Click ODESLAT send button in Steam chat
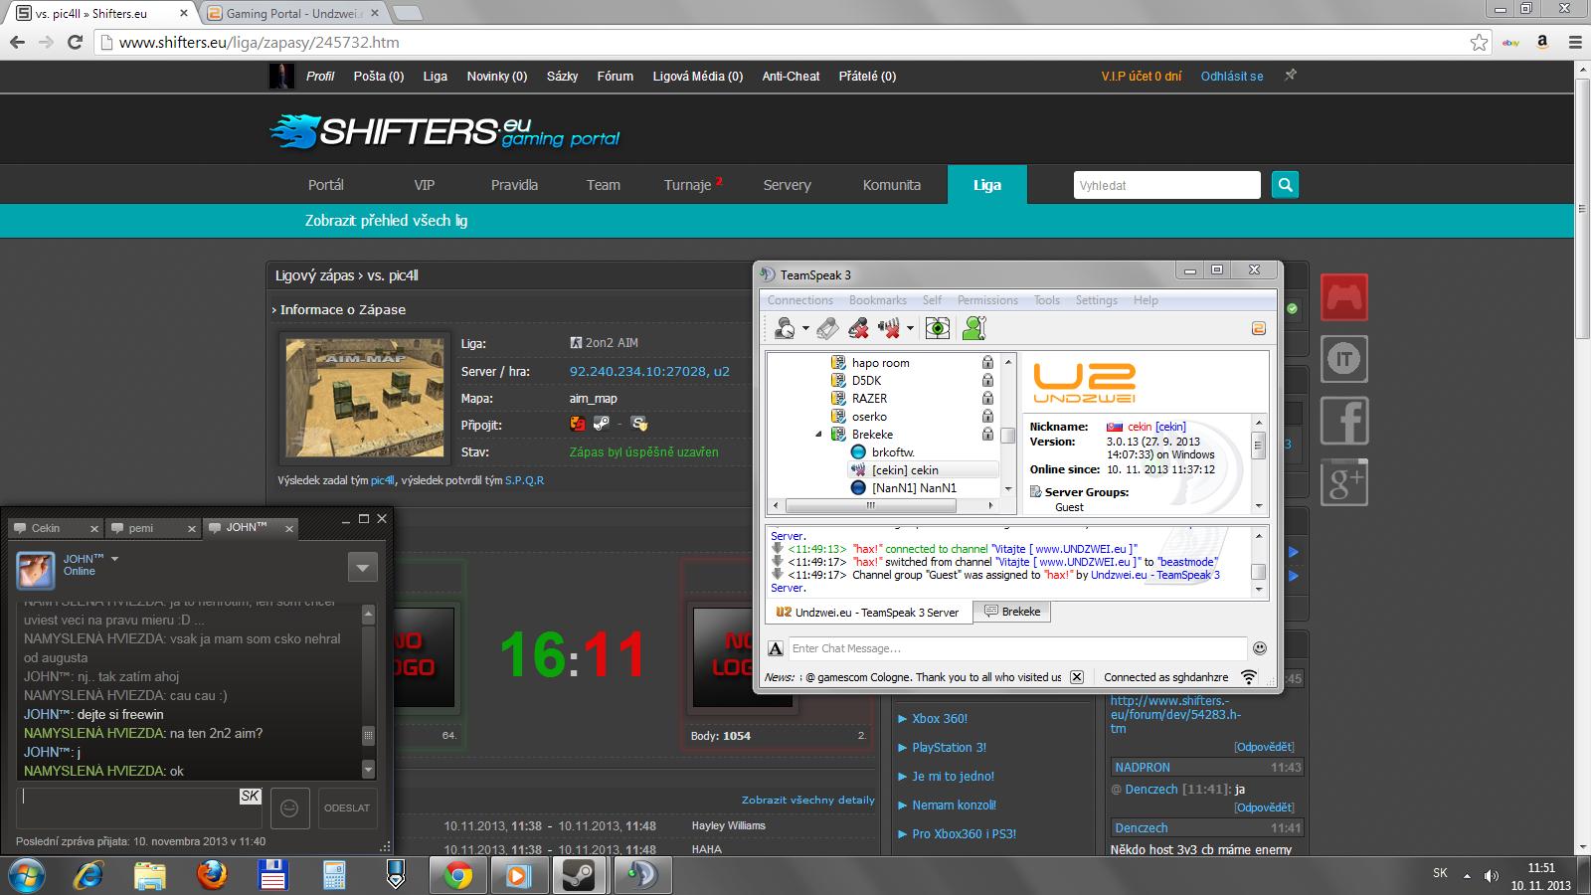The width and height of the screenshot is (1591, 895). [x=346, y=807]
